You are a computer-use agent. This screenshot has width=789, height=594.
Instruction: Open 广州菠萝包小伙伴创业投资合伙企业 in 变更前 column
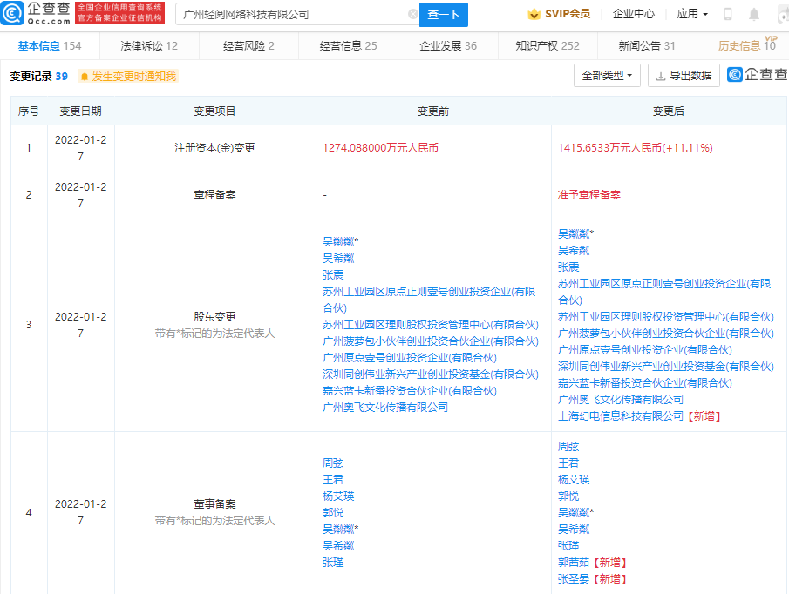(430, 341)
